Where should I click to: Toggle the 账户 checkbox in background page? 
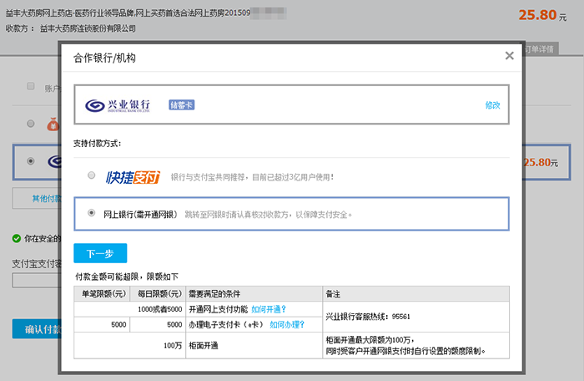click(31, 86)
